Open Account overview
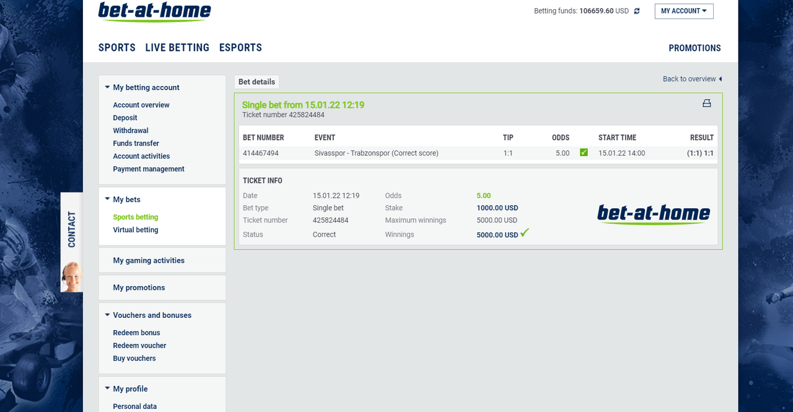 pyautogui.click(x=141, y=105)
